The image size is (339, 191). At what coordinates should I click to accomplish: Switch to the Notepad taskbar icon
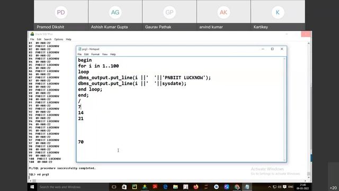(x=247, y=187)
